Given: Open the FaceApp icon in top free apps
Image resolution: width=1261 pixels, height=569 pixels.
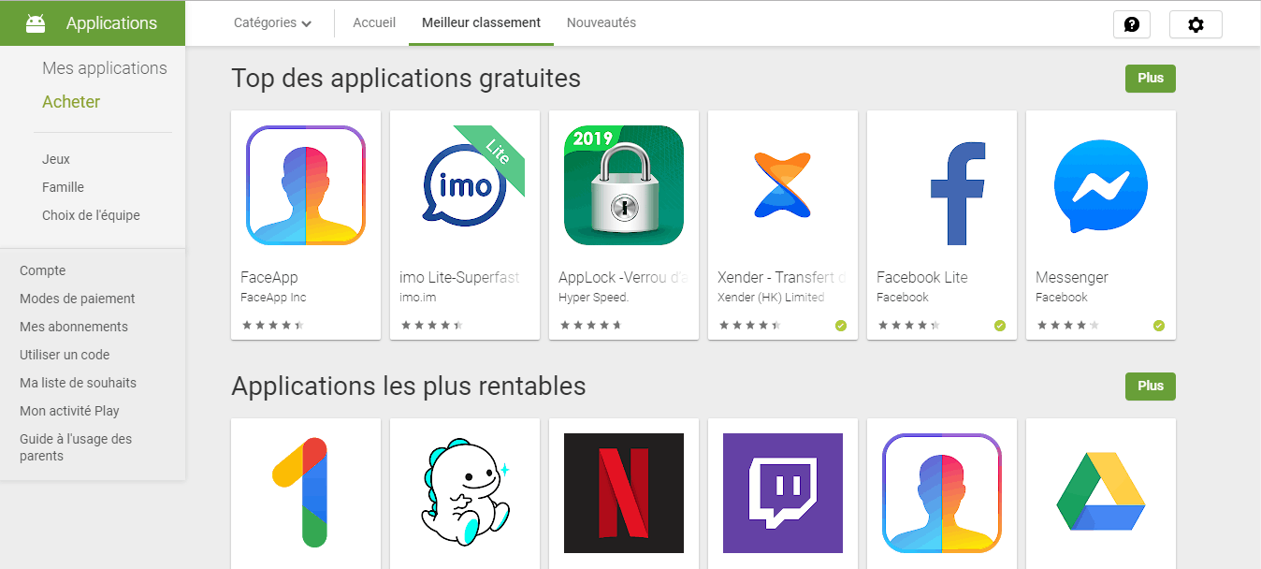Looking at the screenshot, I should click(x=306, y=185).
